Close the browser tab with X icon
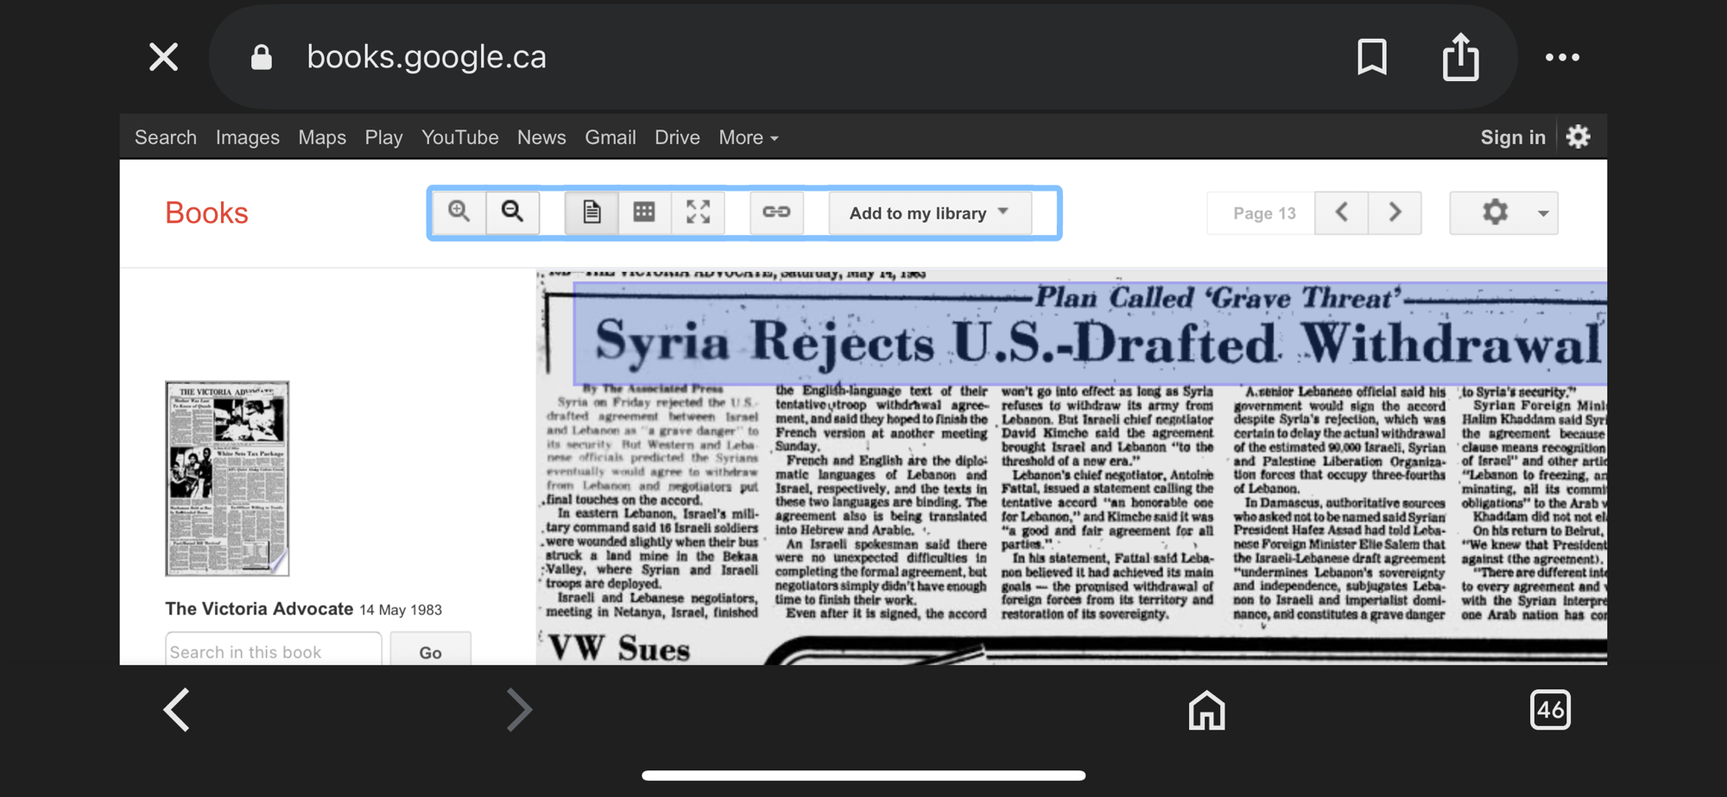Screen dimensions: 1727x797 pos(163,58)
